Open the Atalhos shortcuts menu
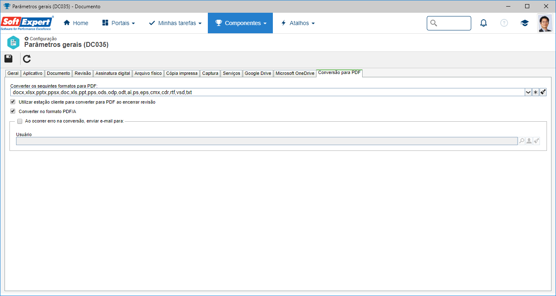 pyautogui.click(x=298, y=23)
